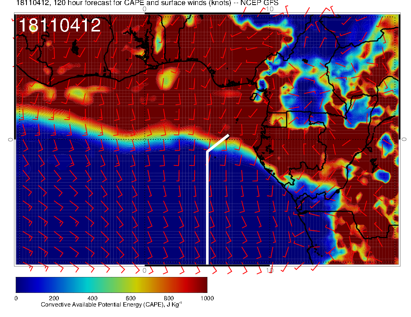Click the dark red end of the colorbar

(x=202, y=285)
